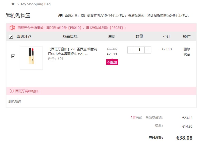Click the 商品信息 column header
Screen dimensions: 203x142
[70, 37]
